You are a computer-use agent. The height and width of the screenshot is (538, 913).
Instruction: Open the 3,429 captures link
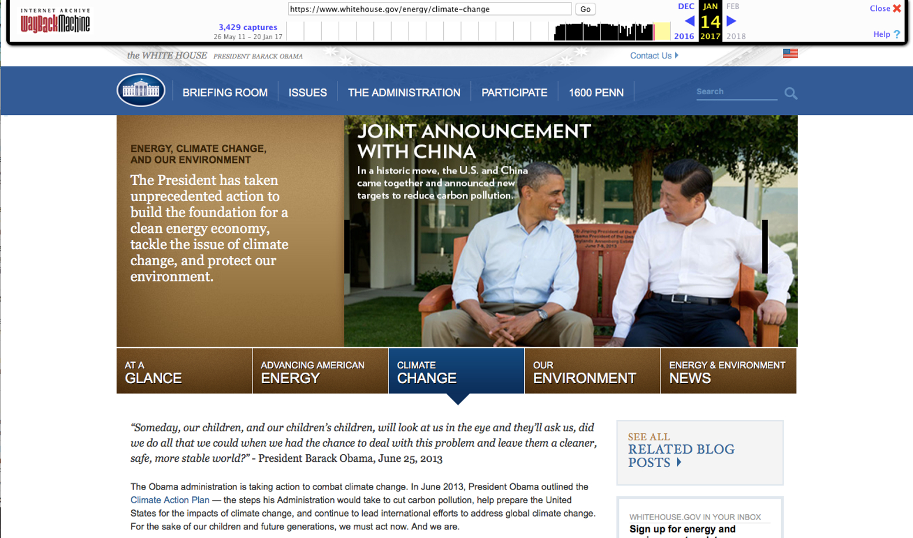pyautogui.click(x=248, y=27)
